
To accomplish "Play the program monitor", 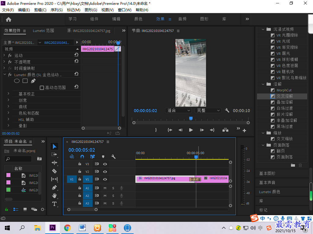I will click(x=191, y=130).
